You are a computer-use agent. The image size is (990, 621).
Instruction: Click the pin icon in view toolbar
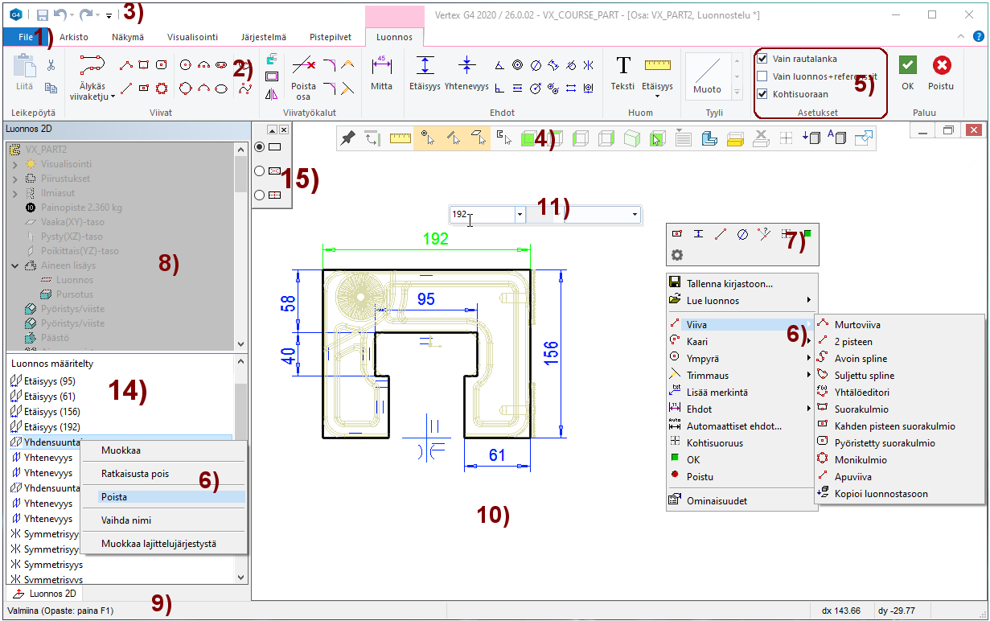click(347, 138)
